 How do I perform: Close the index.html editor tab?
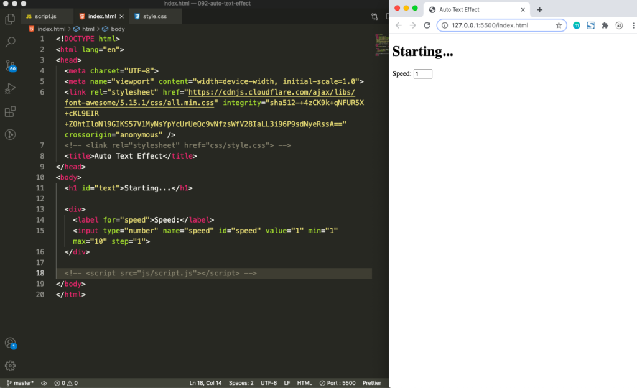(x=121, y=16)
